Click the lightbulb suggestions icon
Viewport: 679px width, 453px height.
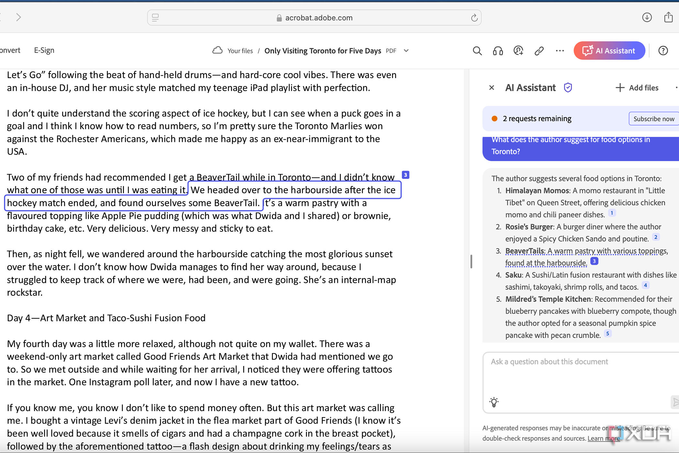tap(494, 402)
